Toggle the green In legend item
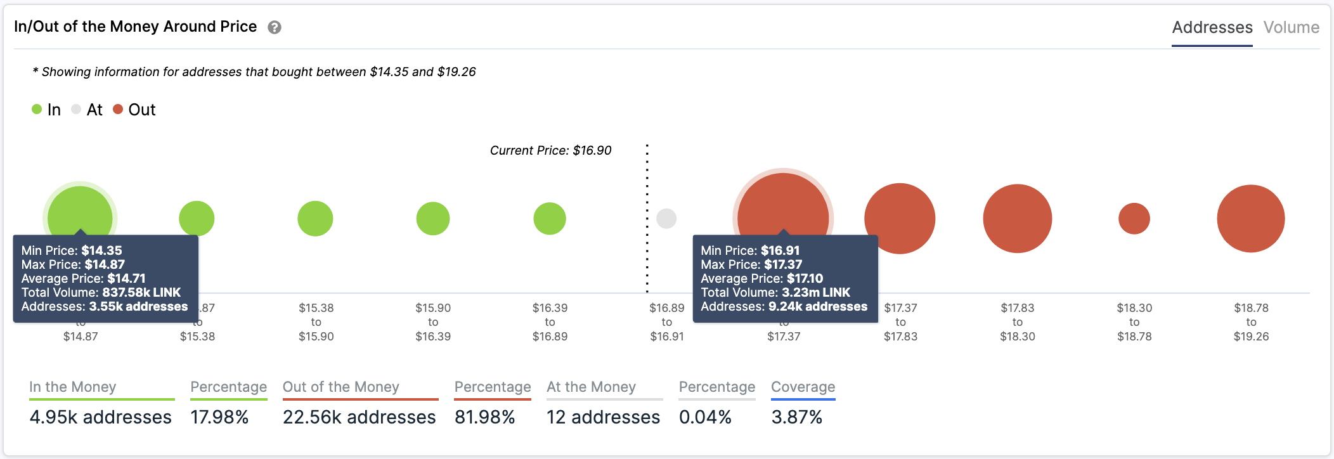 [46, 110]
